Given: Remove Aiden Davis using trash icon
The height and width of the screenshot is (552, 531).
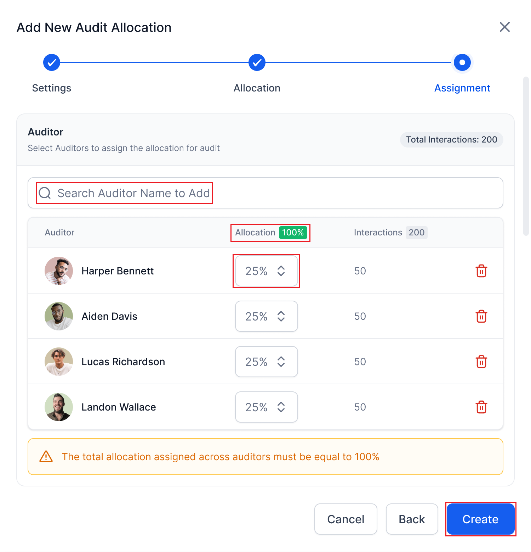Looking at the screenshot, I should point(481,316).
